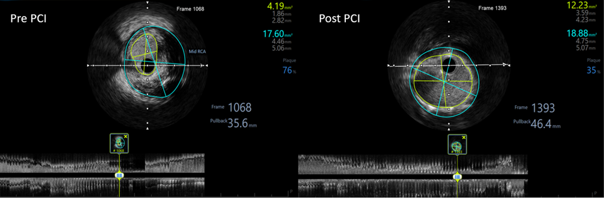This screenshot has width=604, height=198.
Task: Click the top arrowhead of the Pre PCI vertical ruler
Action: point(147,2)
